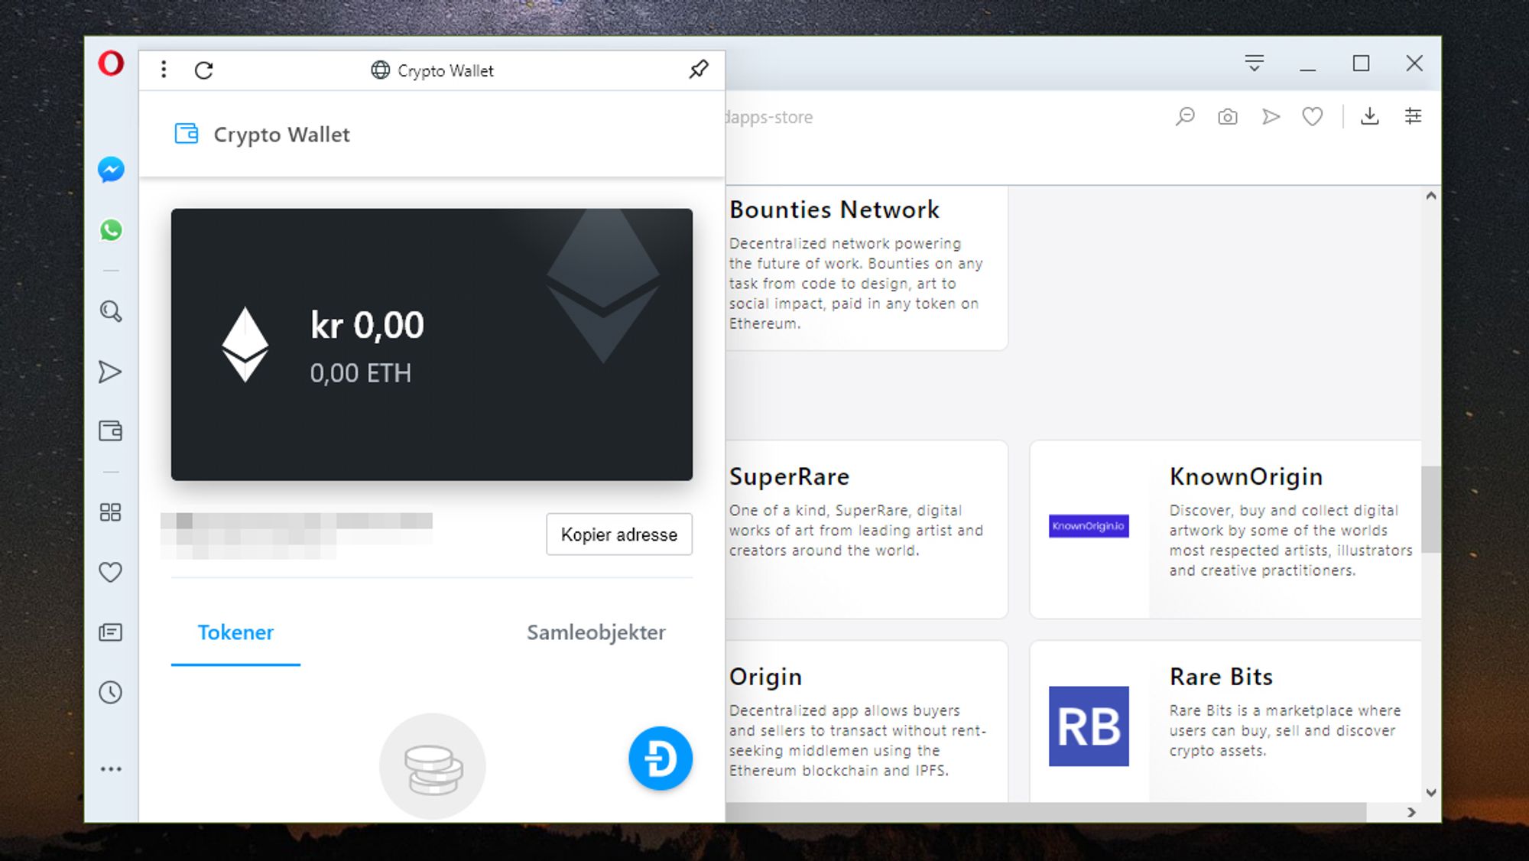
Task: Close the Opera window
Action: coord(1414,63)
